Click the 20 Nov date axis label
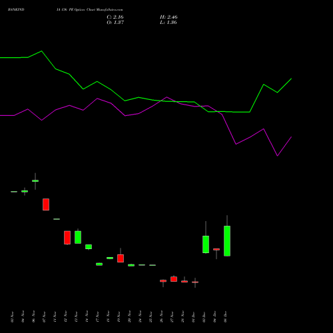 (x=129, y=317)
